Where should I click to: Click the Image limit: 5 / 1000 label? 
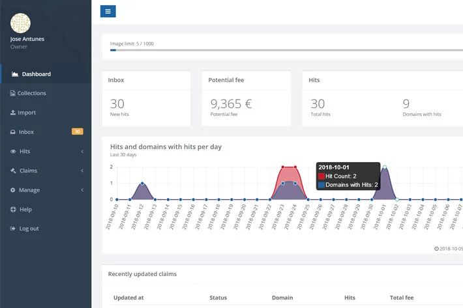click(132, 44)
